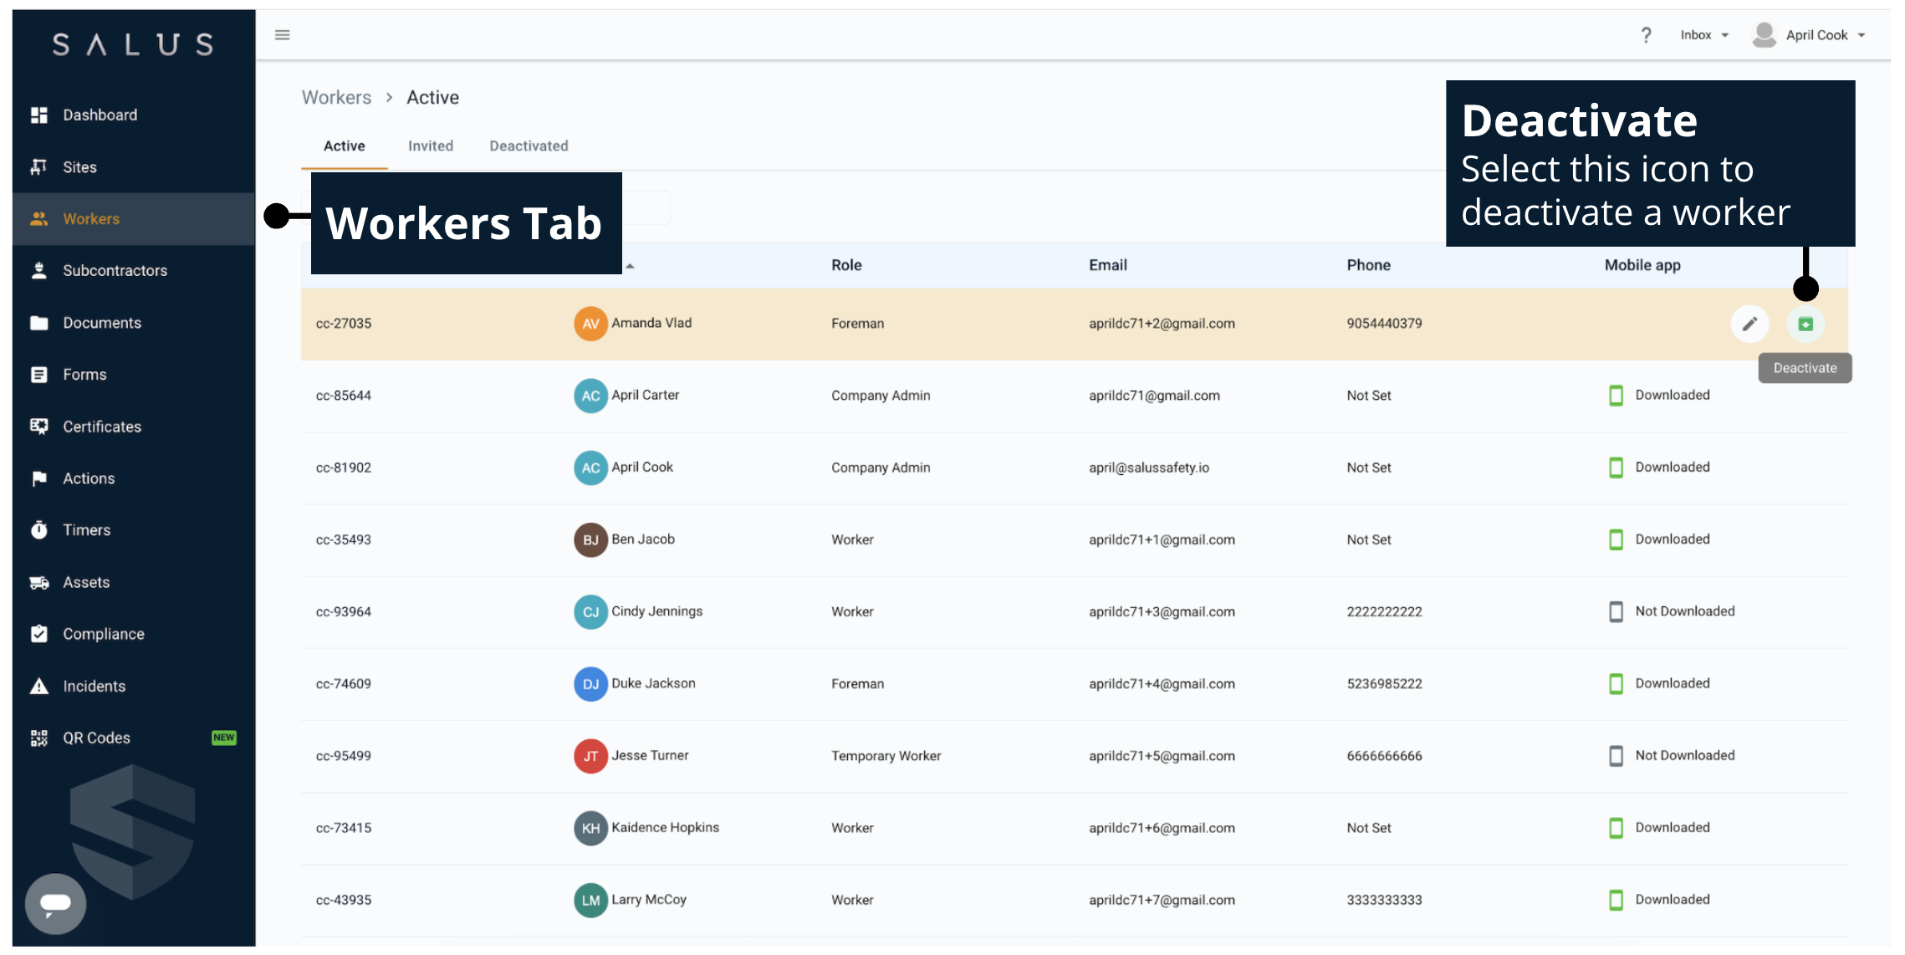The image size is (1905, 955).
Task: Open the chat bubble widget
Action: [55, 903]
